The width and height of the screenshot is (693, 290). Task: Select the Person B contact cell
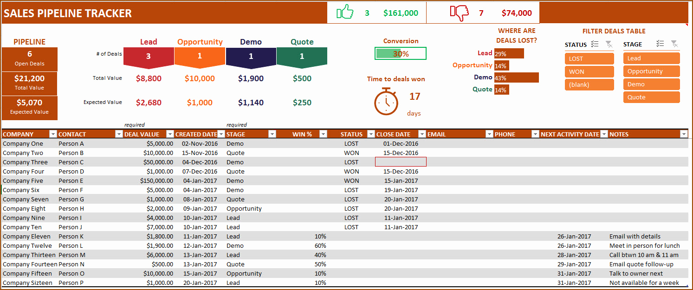pos(90,153)
